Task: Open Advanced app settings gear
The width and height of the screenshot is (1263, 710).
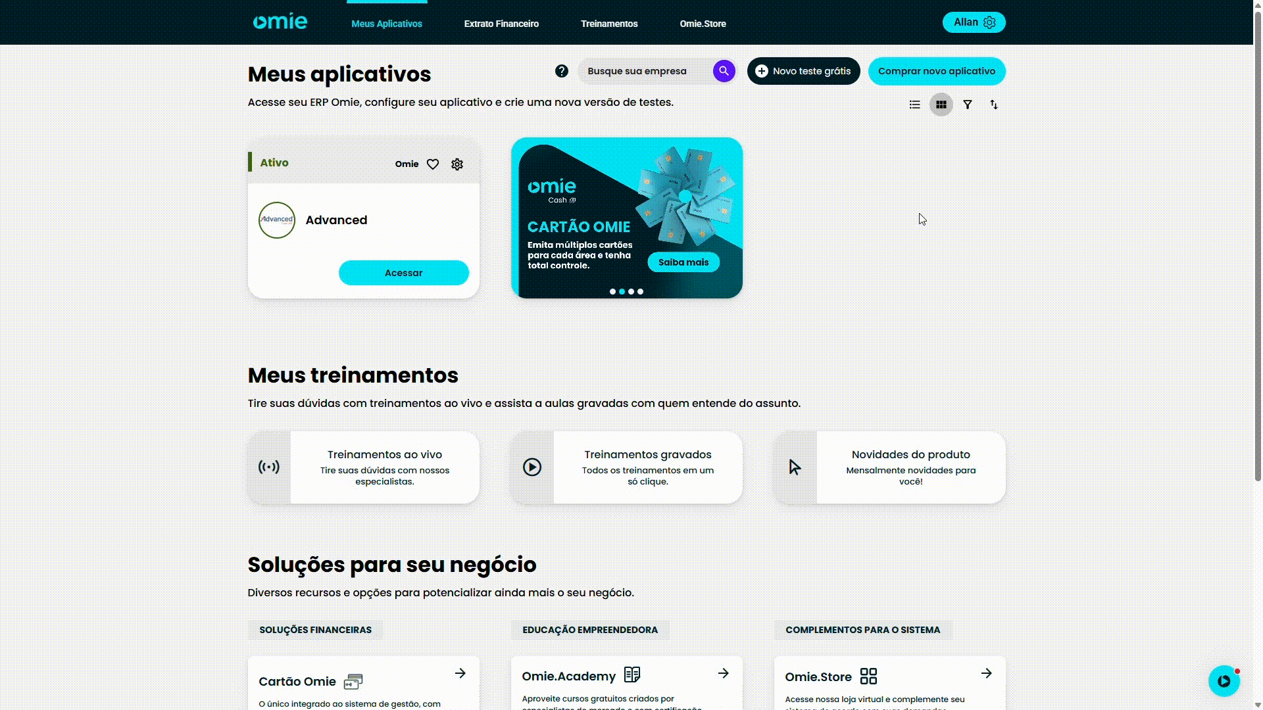Action: click(x=457, y=164)
